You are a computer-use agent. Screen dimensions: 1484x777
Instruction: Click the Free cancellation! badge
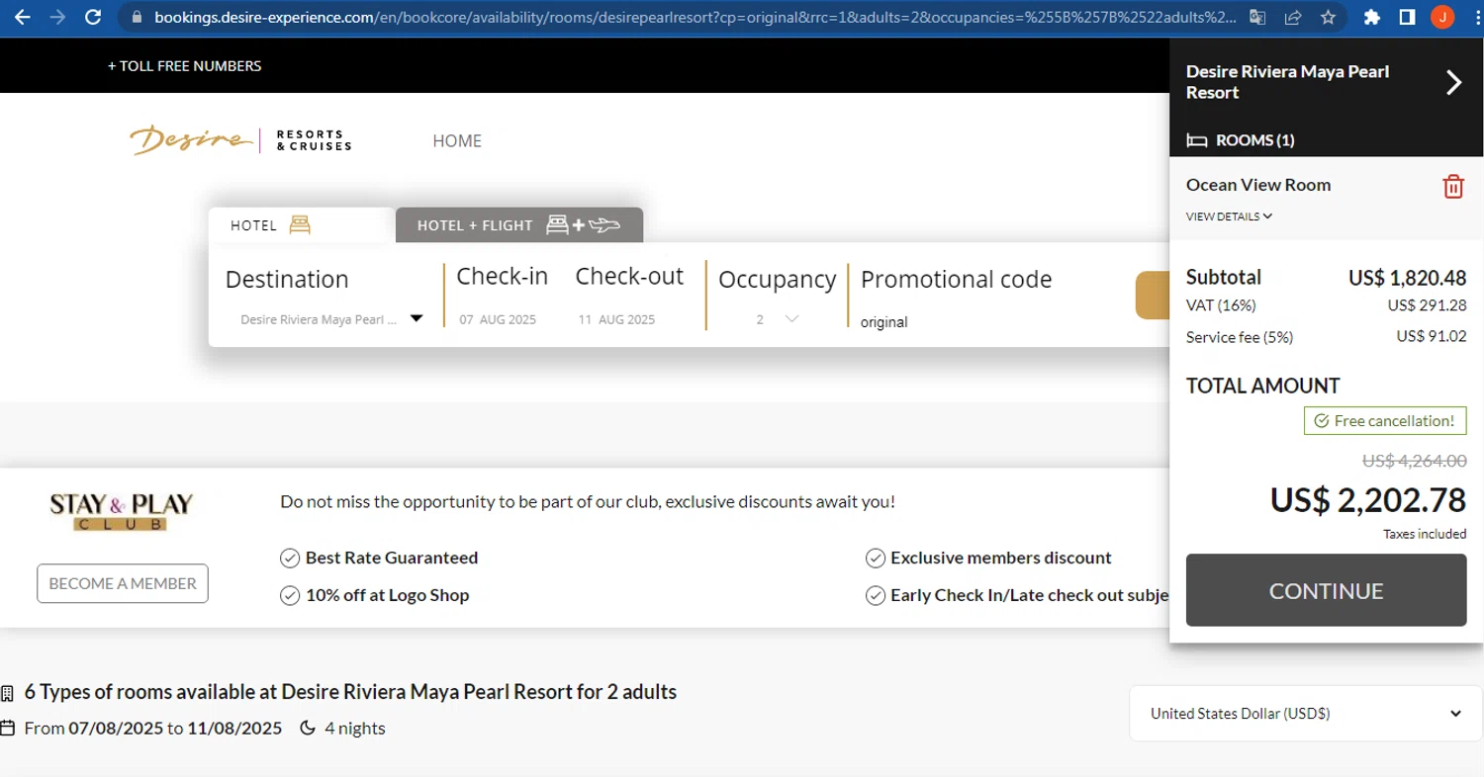(x=1385, y=421)
